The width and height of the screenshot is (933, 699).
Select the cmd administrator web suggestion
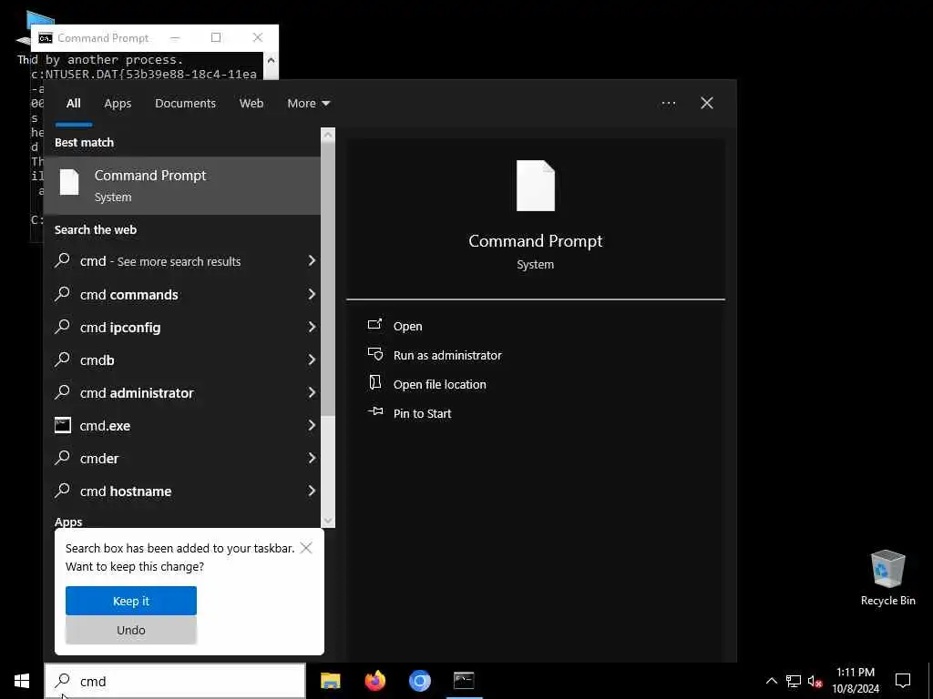click(x=182, y=392)
